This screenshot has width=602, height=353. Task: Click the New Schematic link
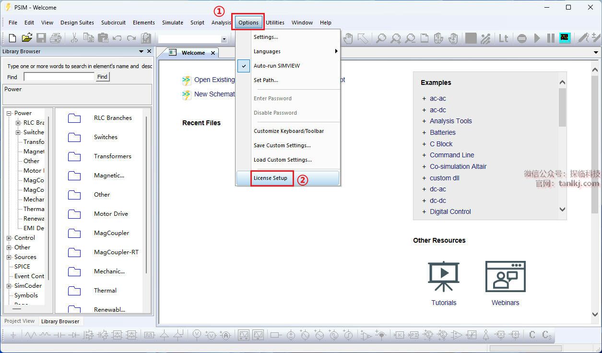click(214, 94)
